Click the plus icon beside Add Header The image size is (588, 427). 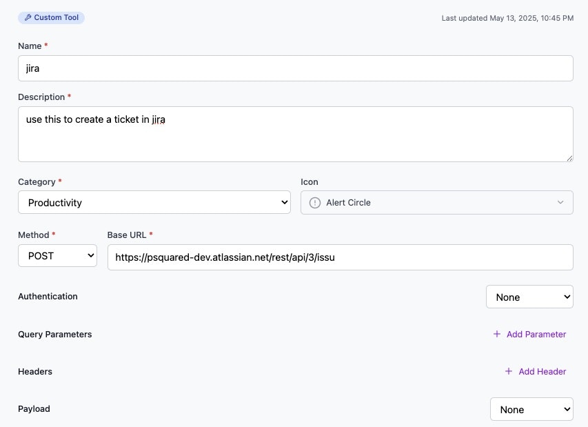pyautogui.click(x=509, y=371)
